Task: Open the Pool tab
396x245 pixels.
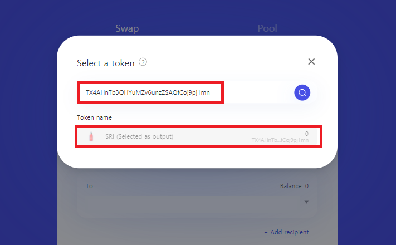Action: click(267, 28)
